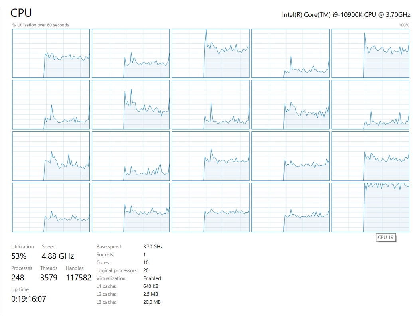Select the '640 KB' cache value
Viewport: 413px width, 319px height.
pos(151,286)
